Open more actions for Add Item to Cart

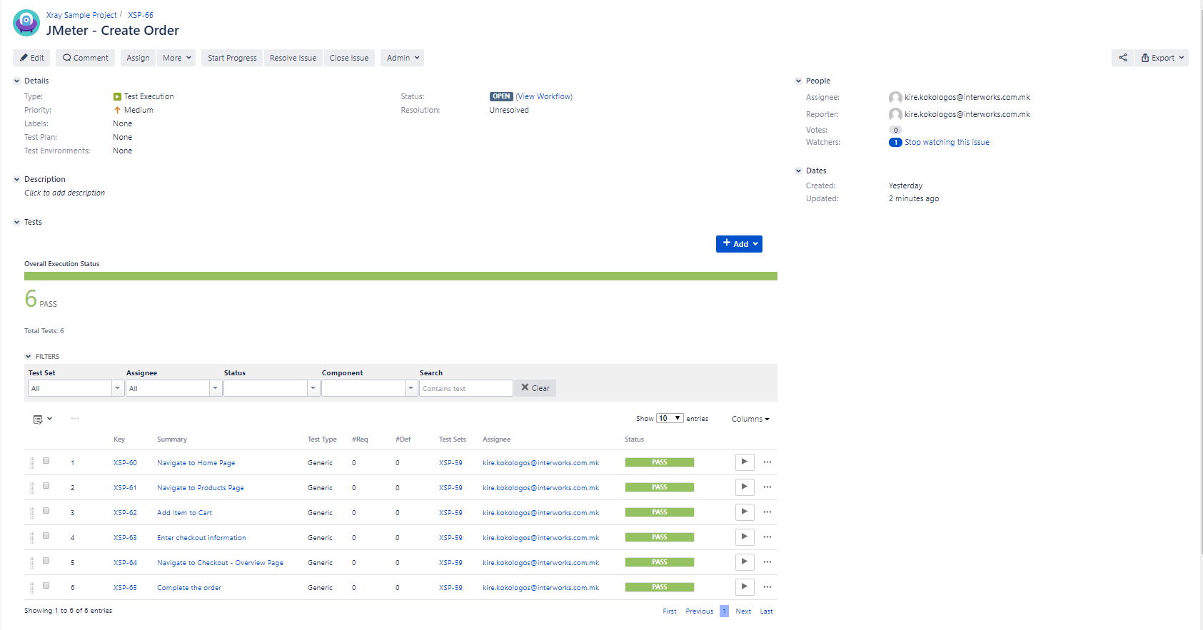767,512
